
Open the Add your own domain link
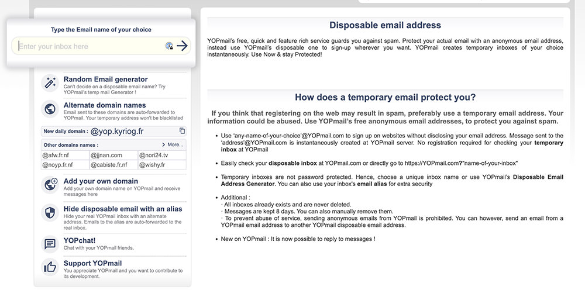101,181
